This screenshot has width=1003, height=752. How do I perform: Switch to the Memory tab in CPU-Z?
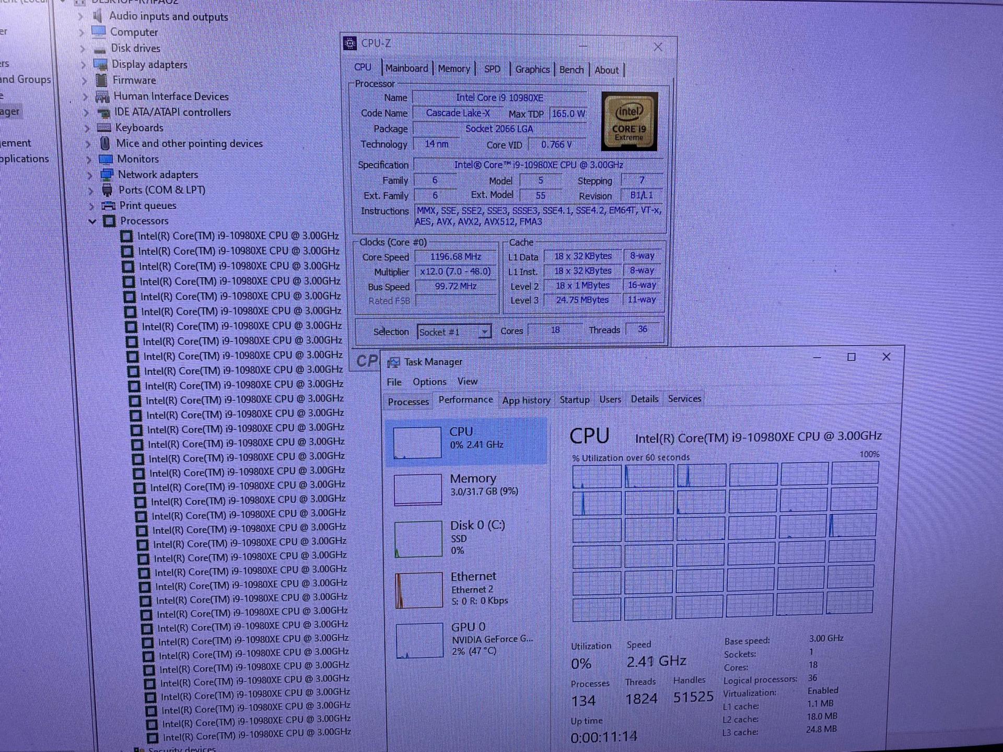click(x=453, y=68)
